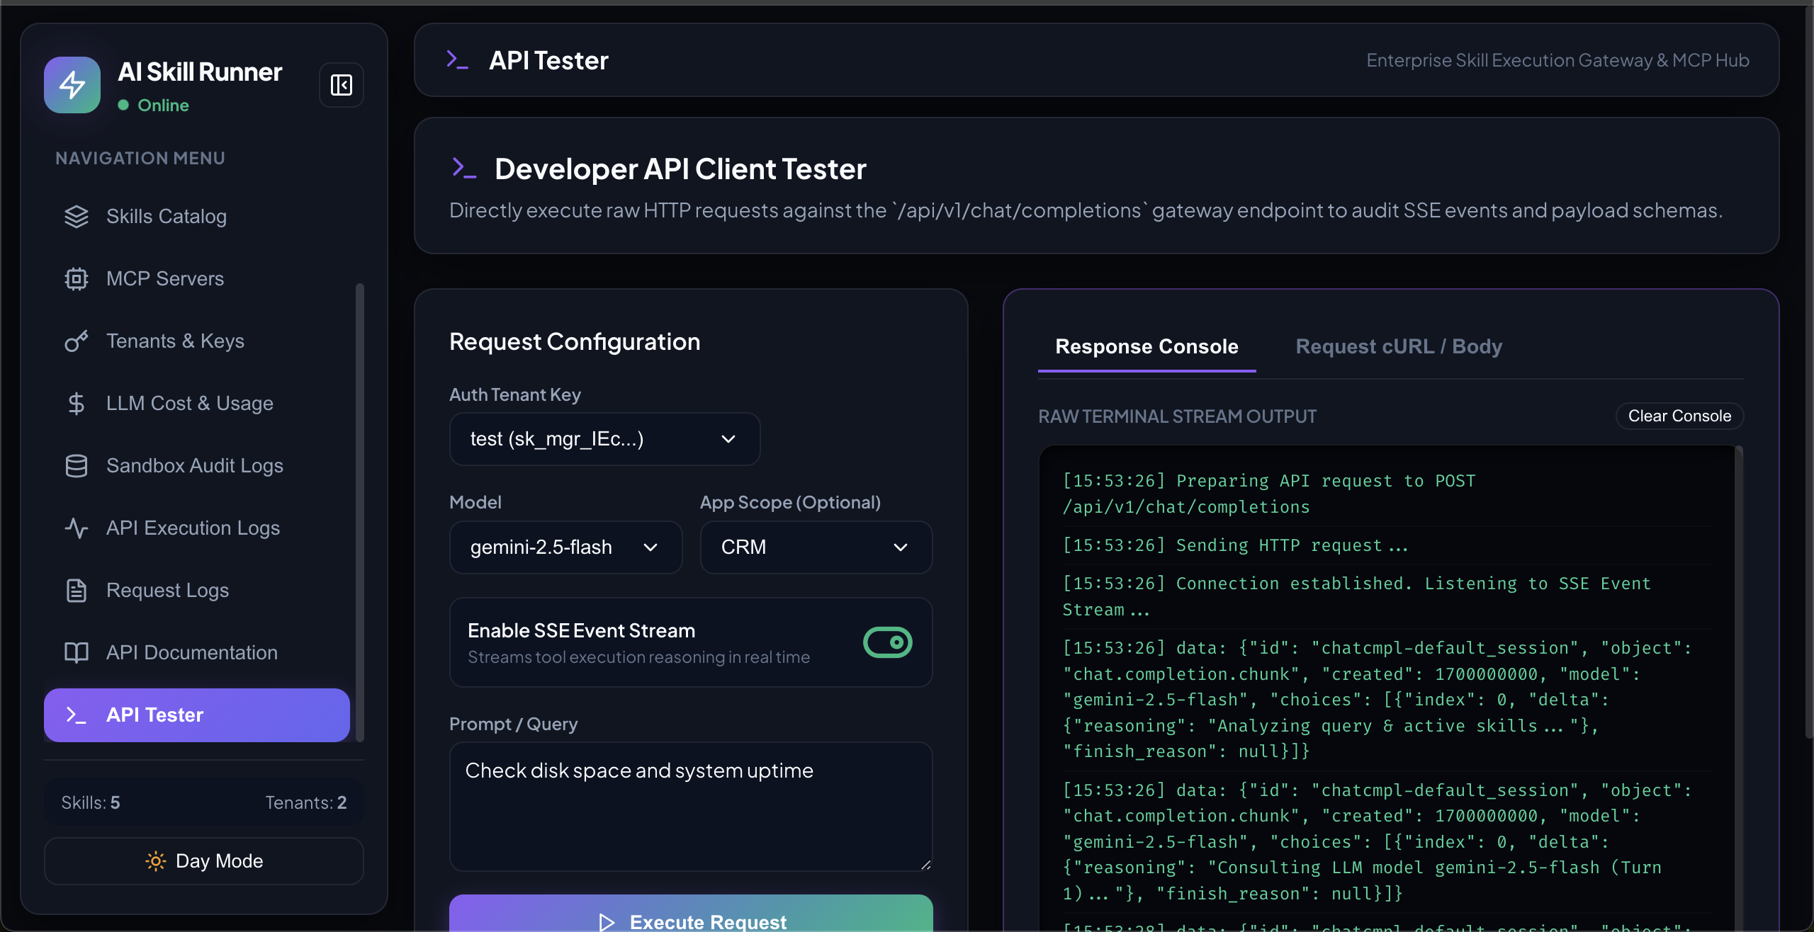Screen dimensions: 1814x932
Task: Click the green Online status dot
Action: pyautogui.click(x=123, y=106)
